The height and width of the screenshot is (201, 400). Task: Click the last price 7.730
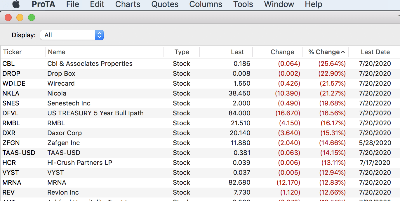coord(241,192)
